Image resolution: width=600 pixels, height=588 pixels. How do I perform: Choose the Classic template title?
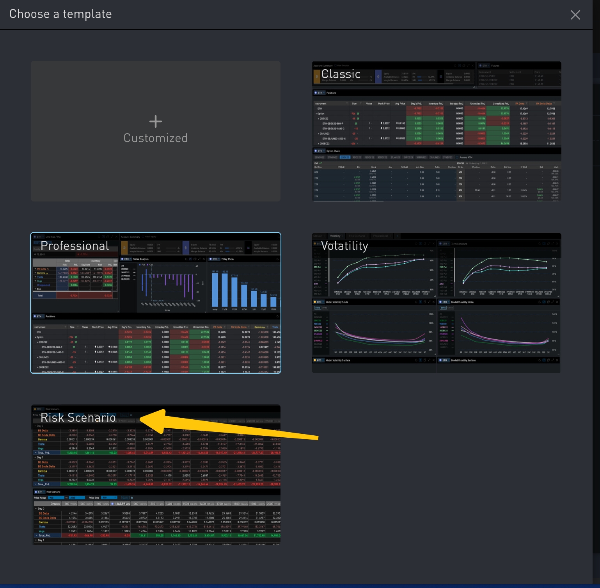tap(341, 74)
